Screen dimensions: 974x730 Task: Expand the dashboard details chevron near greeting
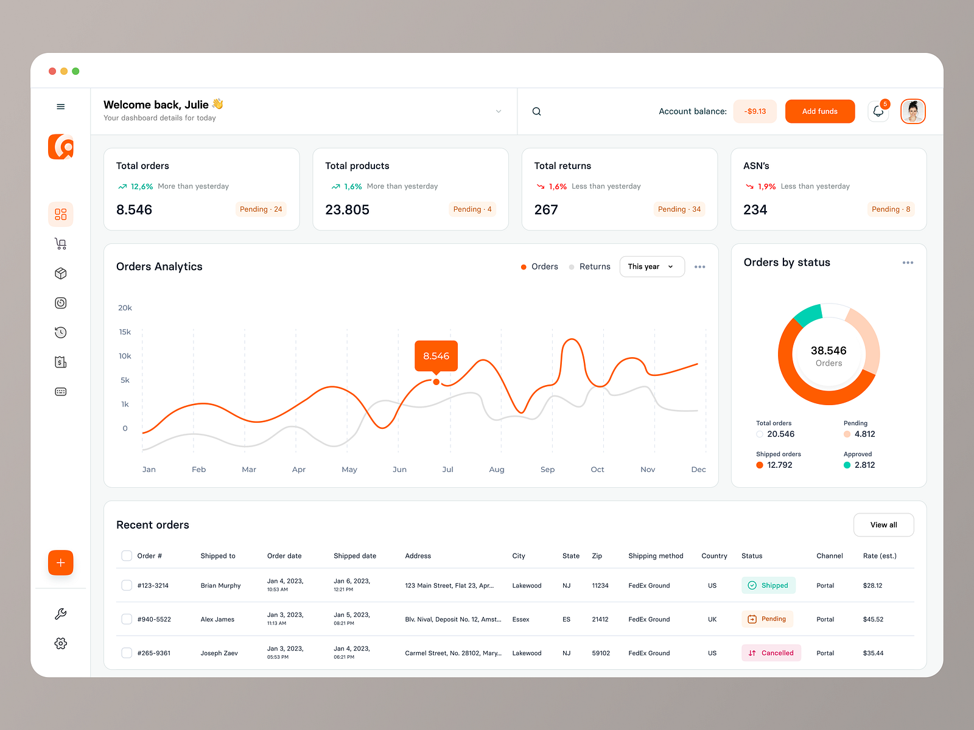click(x=499, y=111)
